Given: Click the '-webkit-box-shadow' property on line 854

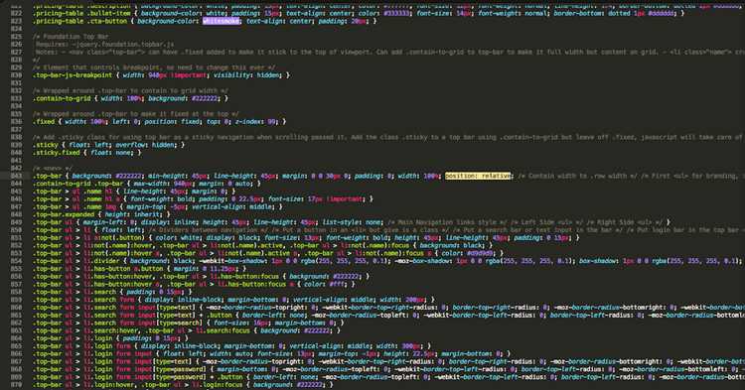Looking at the screenshot, I should [x=232, y=261].
